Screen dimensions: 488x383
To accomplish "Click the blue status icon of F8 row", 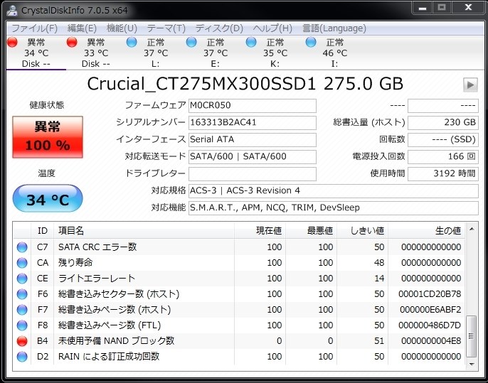I will click(x=22, y=325).
